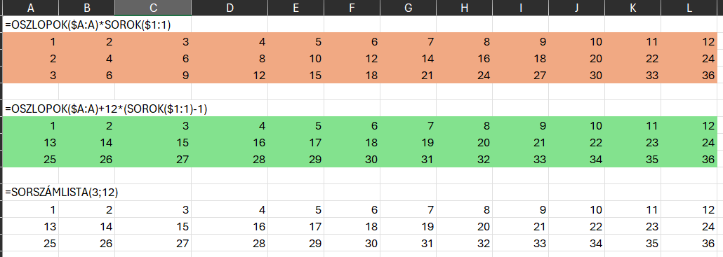Viewport: 723px width, 257px height.
Task: Click cell with OSZLOPOK($A:A)*SOROK($1:1) formula
Action: 88,26
